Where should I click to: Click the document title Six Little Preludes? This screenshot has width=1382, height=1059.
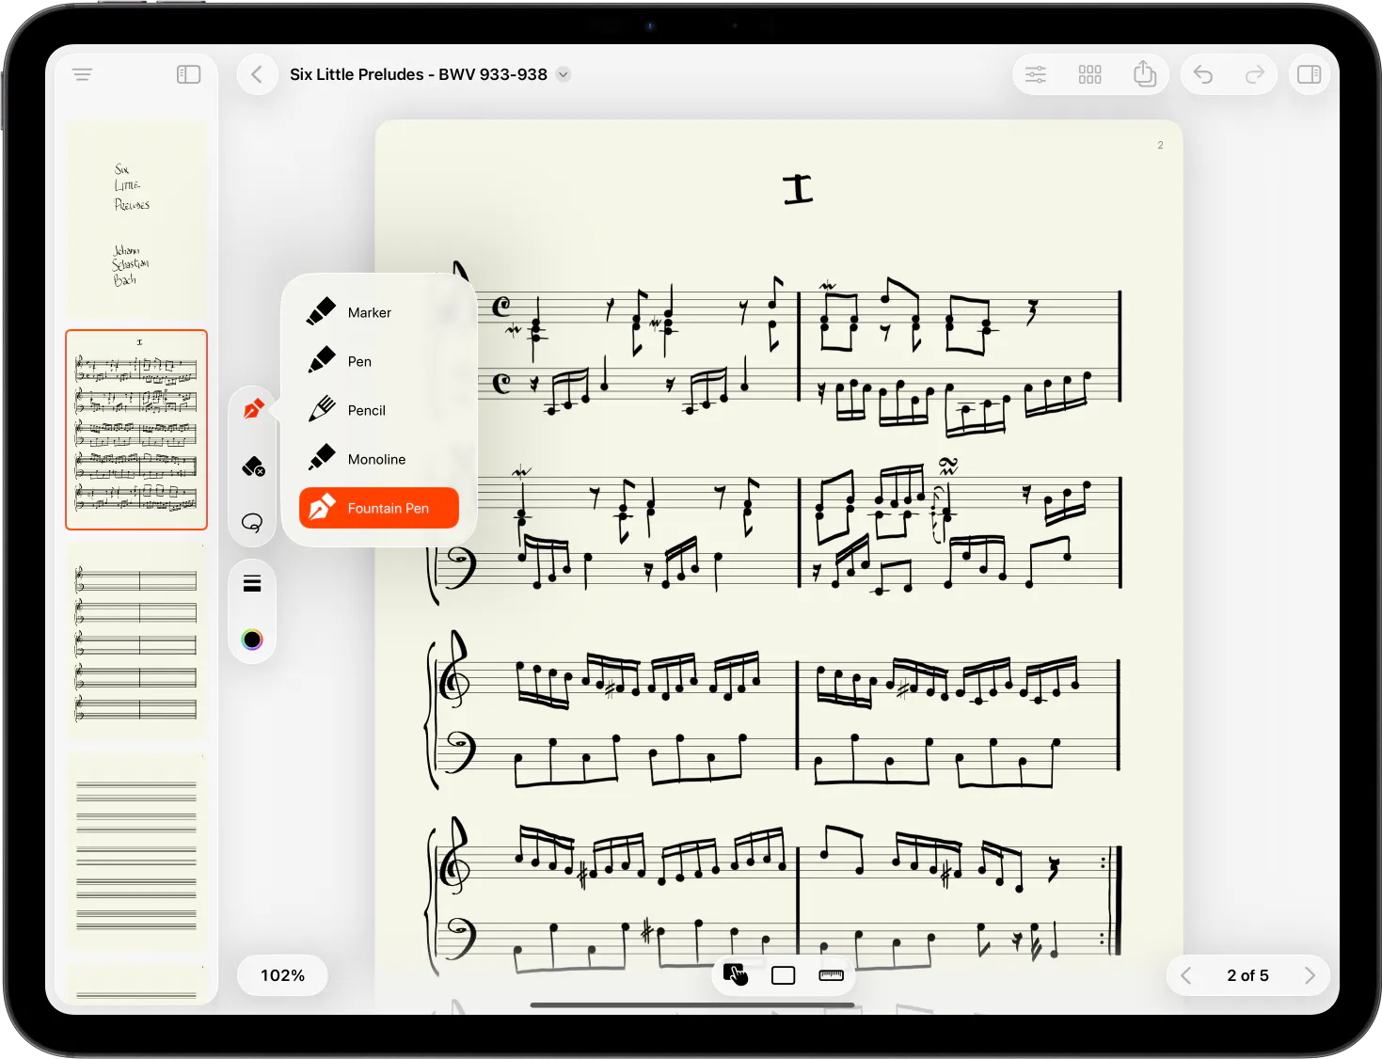point(419,74)
